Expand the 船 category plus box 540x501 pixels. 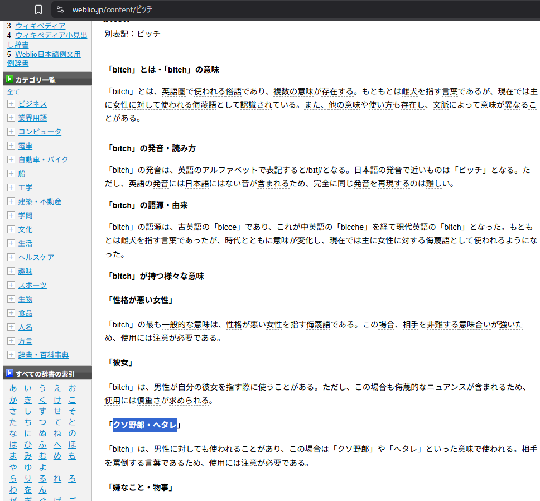11,174
